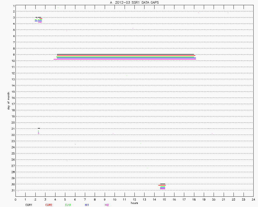The width and height of the screenshot is (258, 207).
Task: Click the magenta gap bar below day 30
Action: click(163, 189)
